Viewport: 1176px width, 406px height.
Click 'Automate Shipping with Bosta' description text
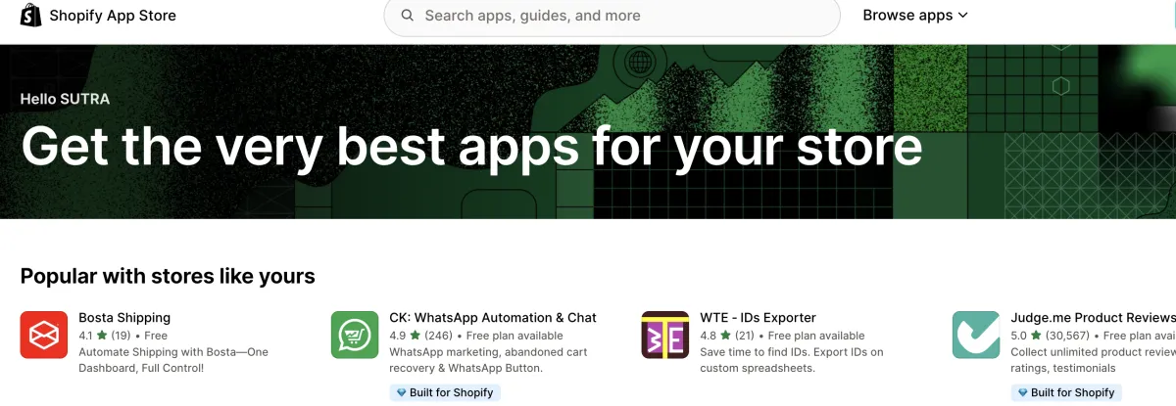173,360
